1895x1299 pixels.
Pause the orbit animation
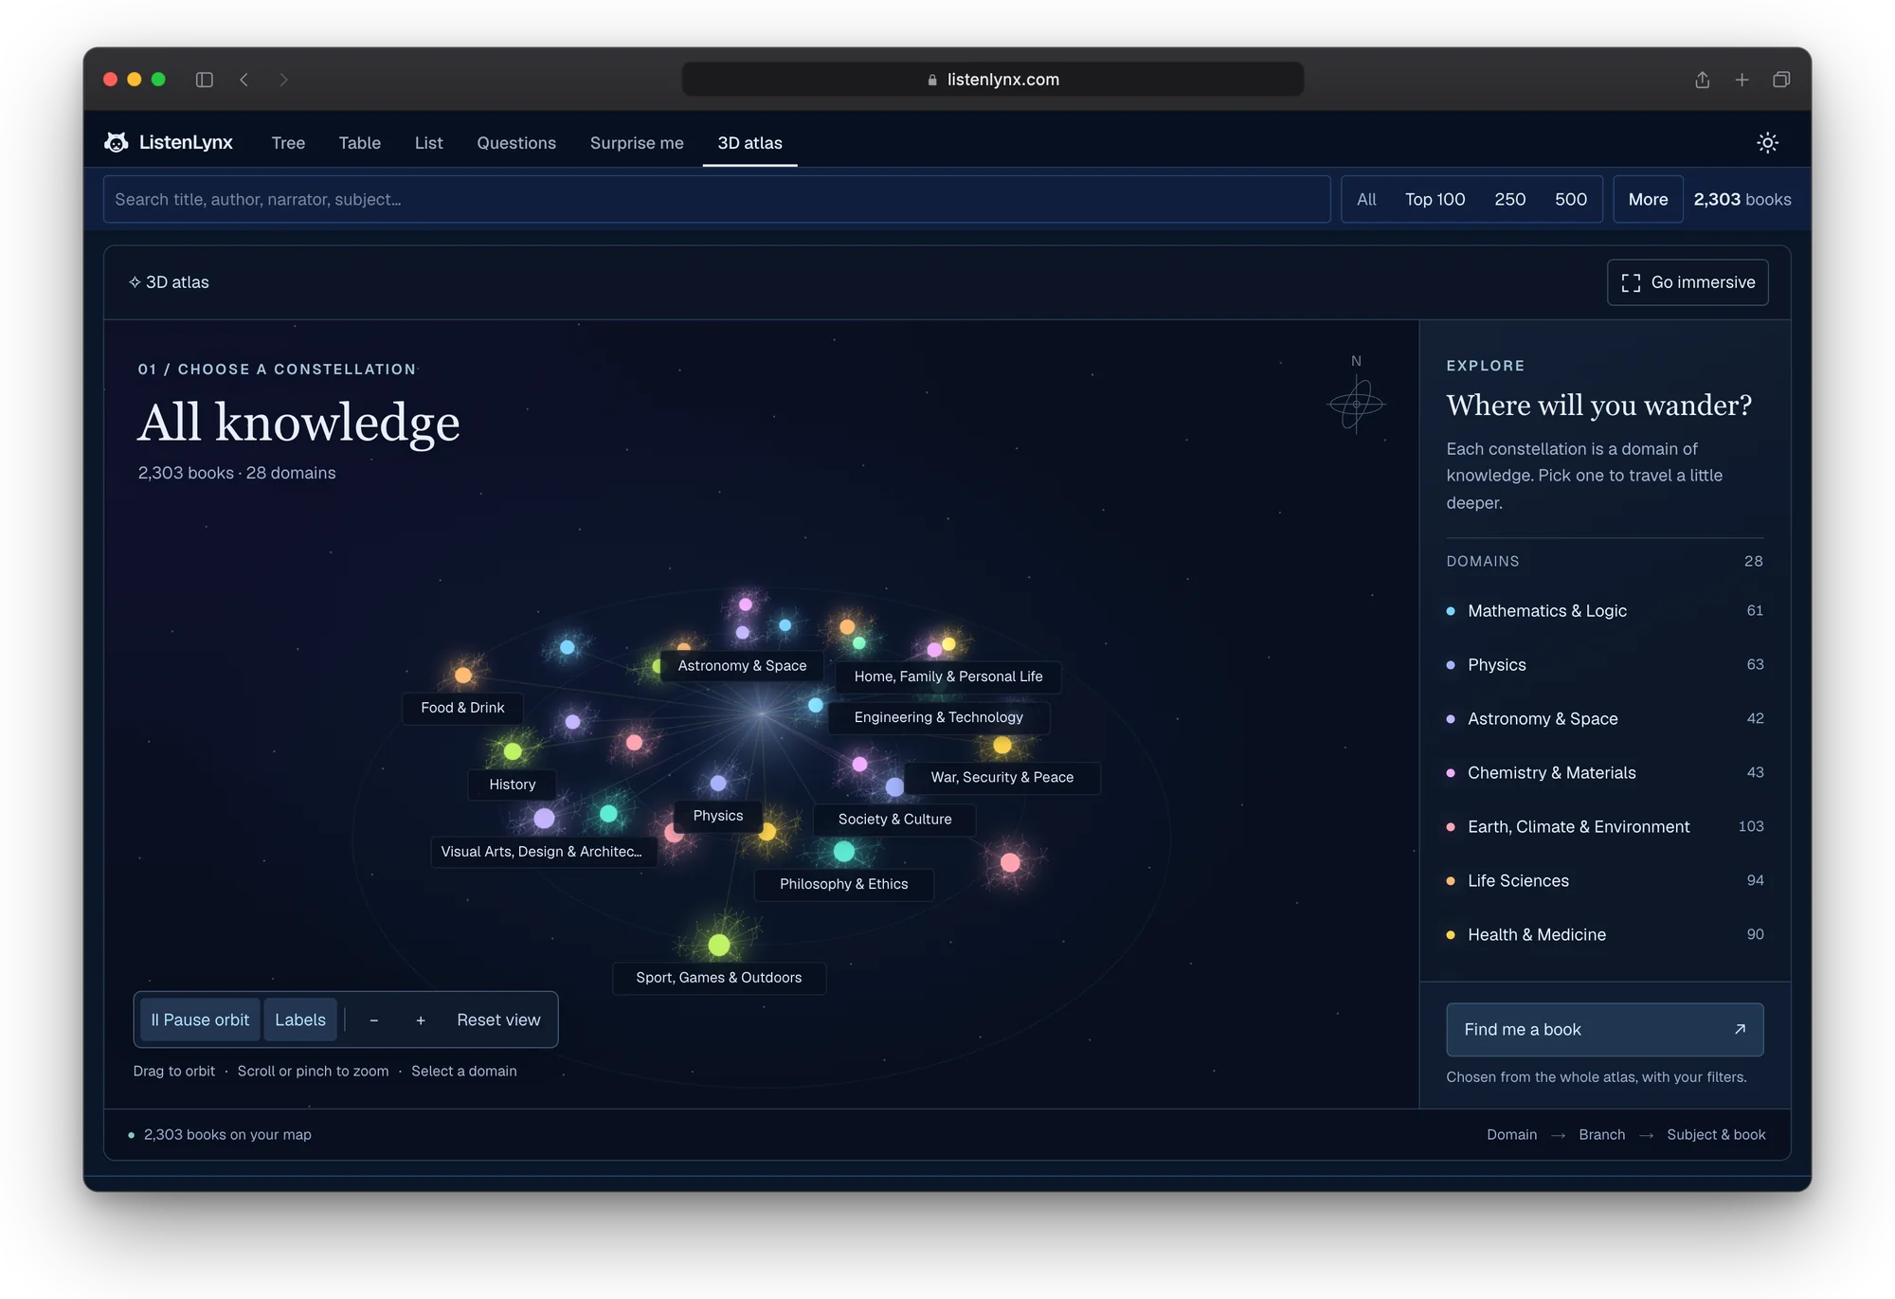tap(200, 1019)
